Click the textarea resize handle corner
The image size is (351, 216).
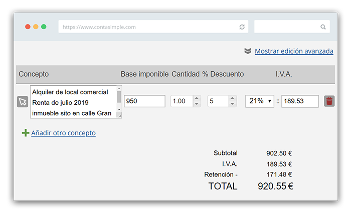pyautogui.click(x=120, y=115)
